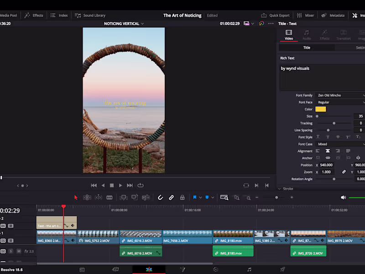Open the Index panel

coord(59,16)
